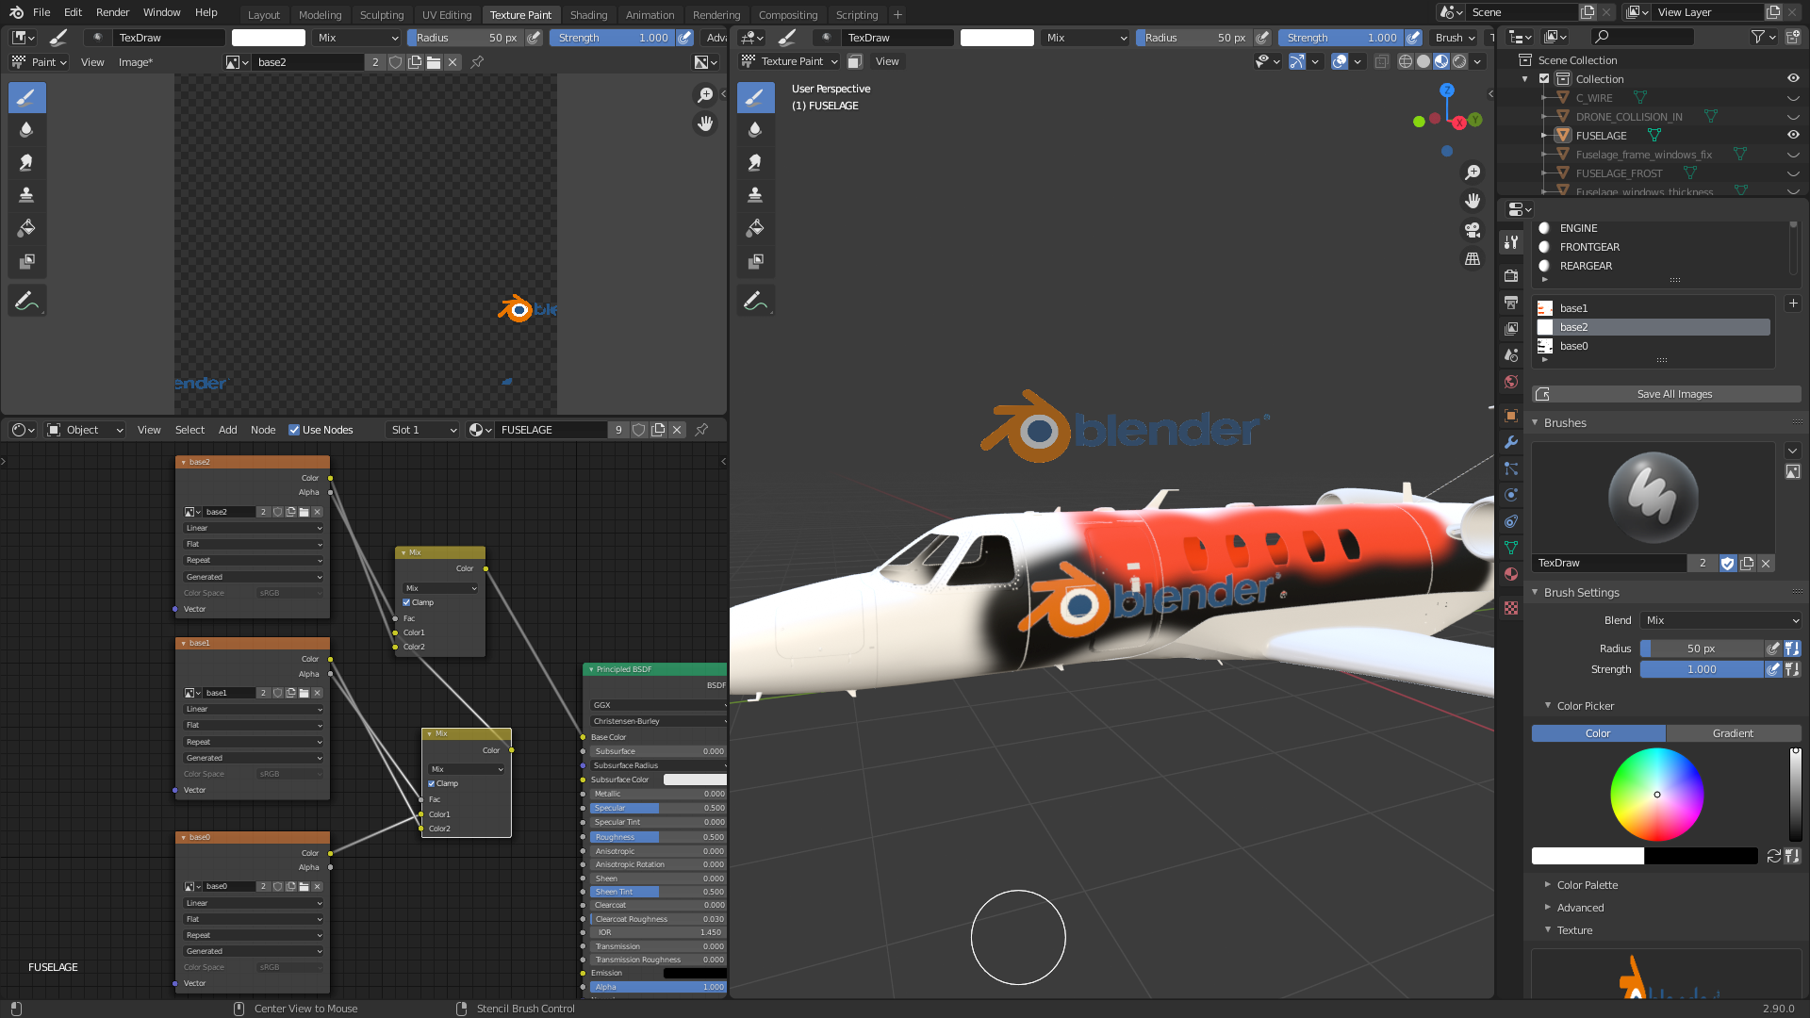Open the Add menu in node editor
Viewport: 1810px width, 1018px height.
(228, 430)
